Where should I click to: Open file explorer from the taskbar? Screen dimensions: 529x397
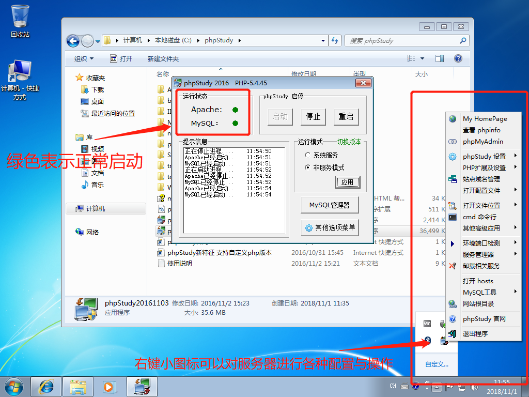tap(78, 387)
